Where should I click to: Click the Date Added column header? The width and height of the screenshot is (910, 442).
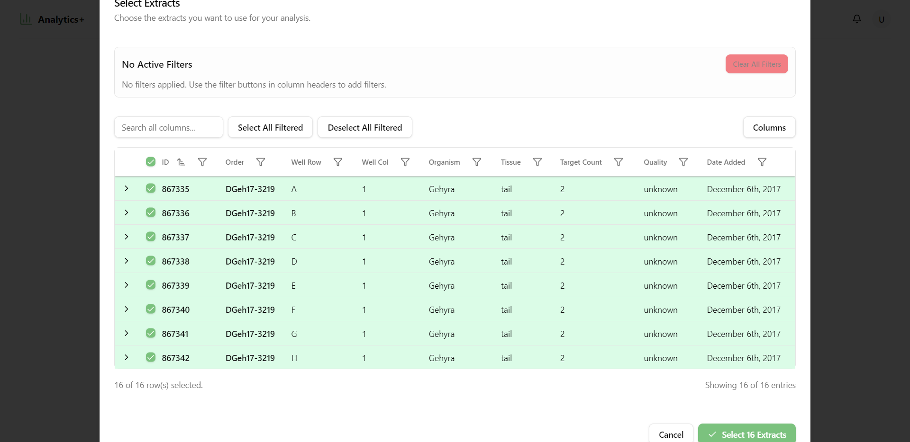(x=726, y=162)
